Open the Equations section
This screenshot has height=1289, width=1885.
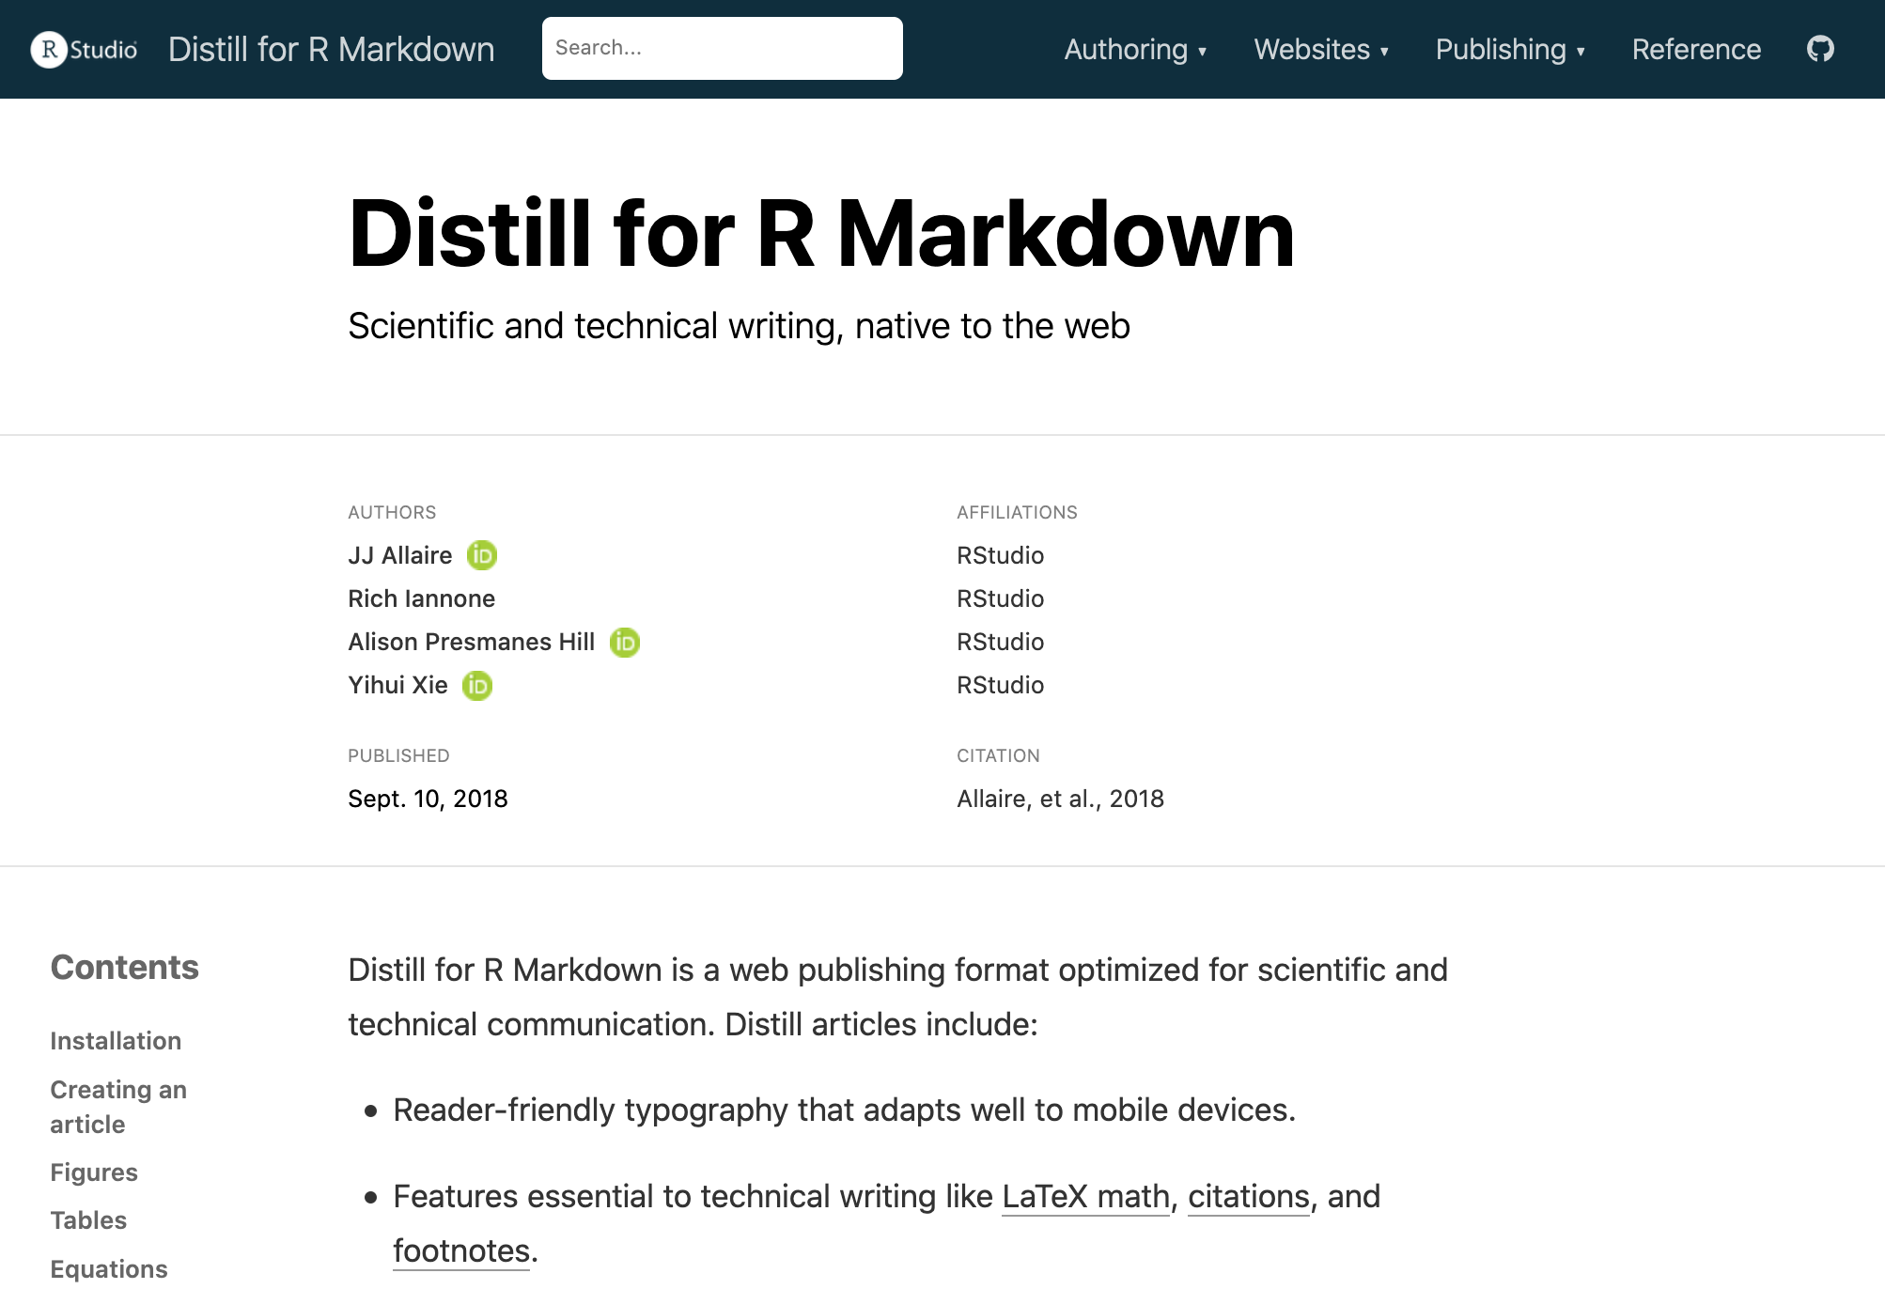[108, 1267]
